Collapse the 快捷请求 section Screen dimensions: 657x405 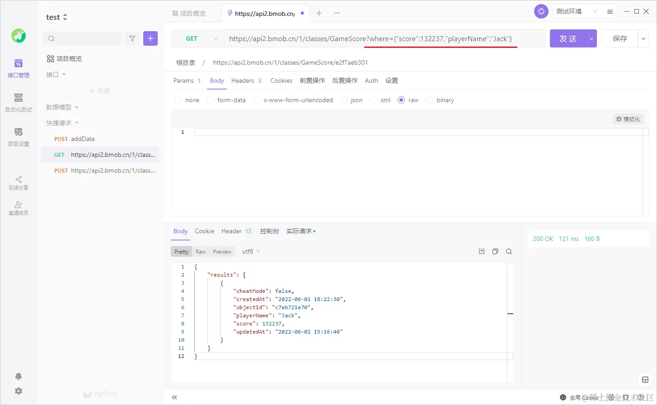click(62, 123)
